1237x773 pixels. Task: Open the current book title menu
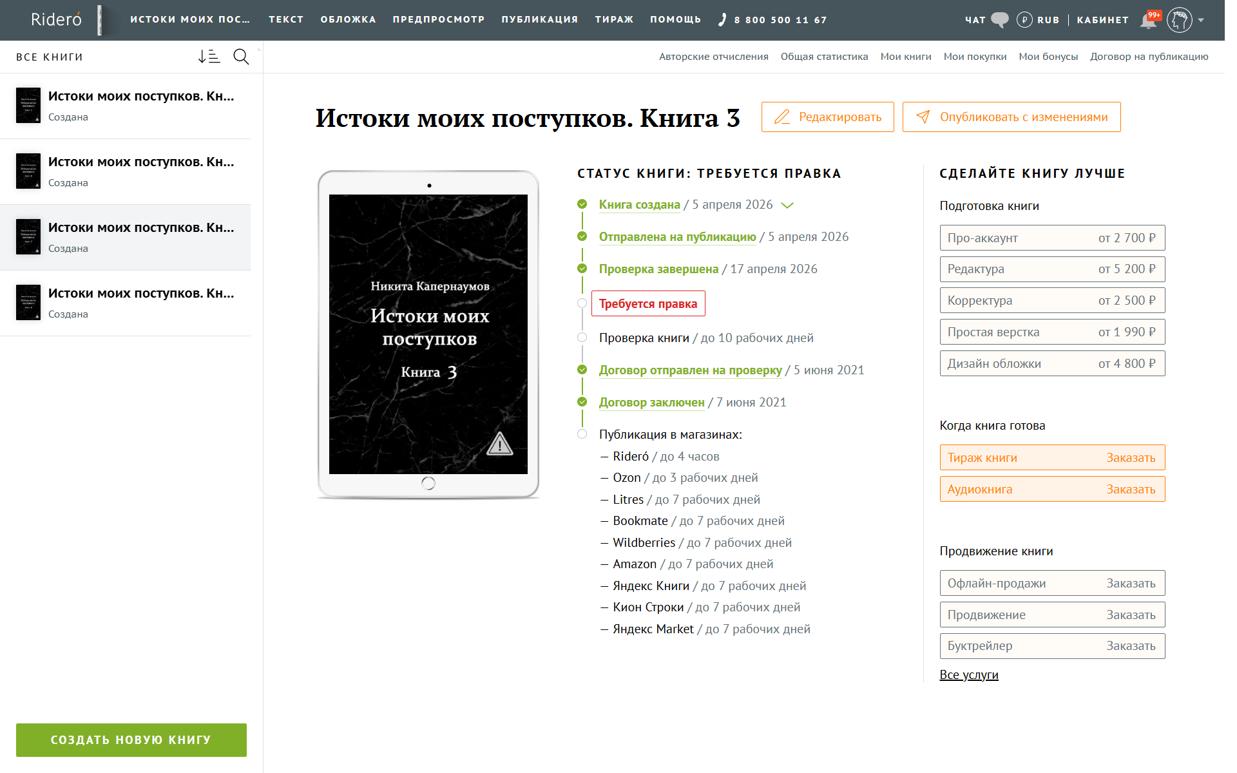pos(190,19)
